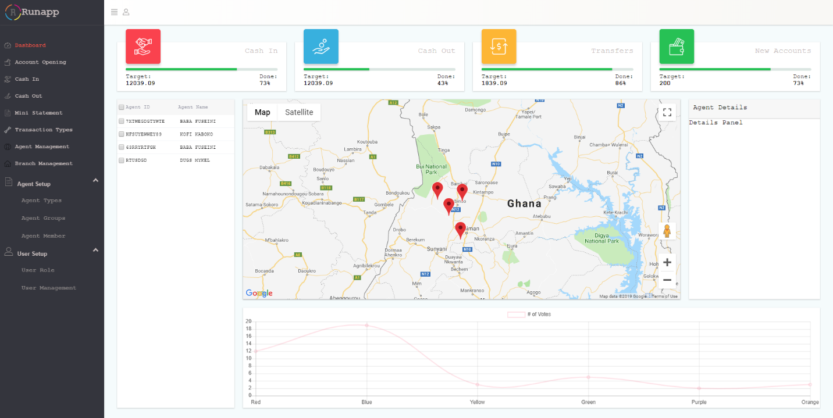Click the Google logo on the map

(259, 293)
